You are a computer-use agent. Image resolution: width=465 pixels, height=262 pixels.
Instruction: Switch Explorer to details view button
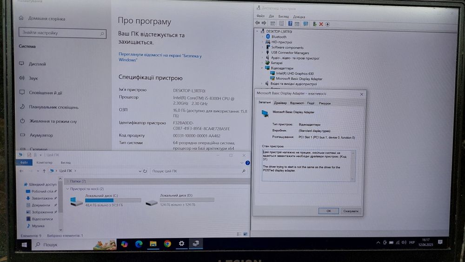click(x=239, y=234)
